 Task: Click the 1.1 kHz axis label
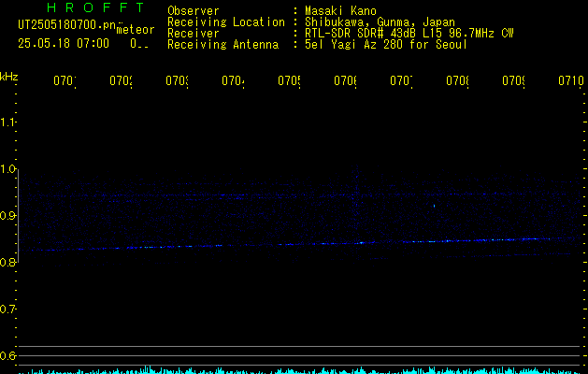8,122
